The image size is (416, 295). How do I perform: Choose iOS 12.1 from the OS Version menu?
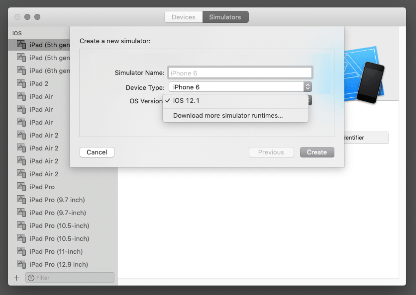click(235, 101)
